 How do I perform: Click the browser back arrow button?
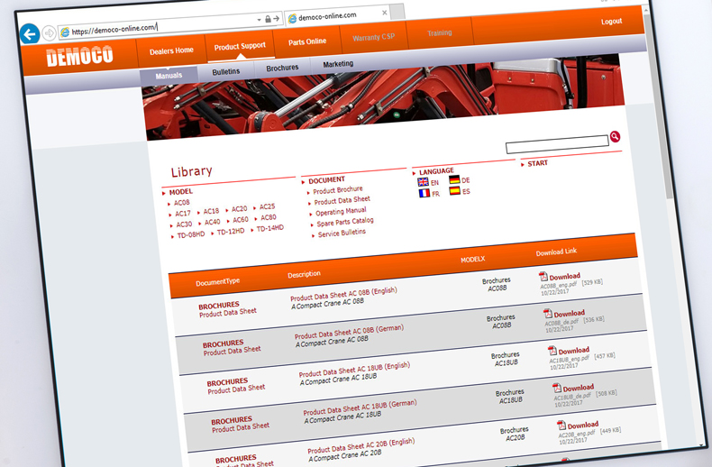(29, 34)
